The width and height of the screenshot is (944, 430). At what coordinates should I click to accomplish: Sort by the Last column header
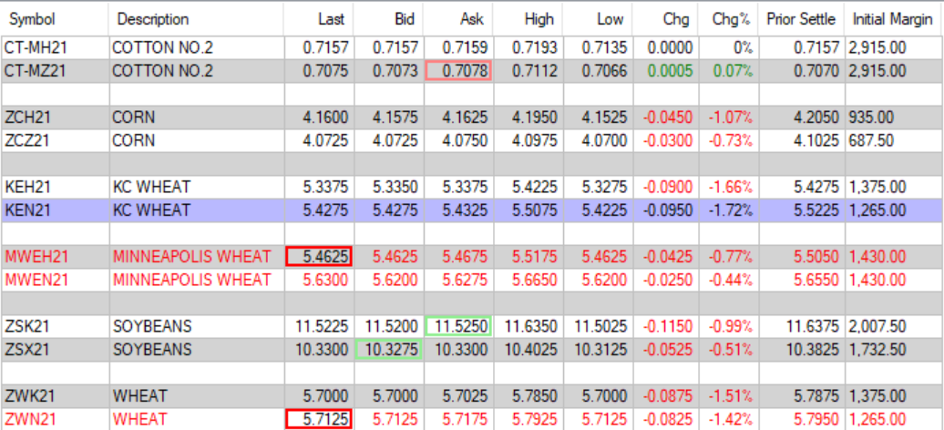click(319, 19)
